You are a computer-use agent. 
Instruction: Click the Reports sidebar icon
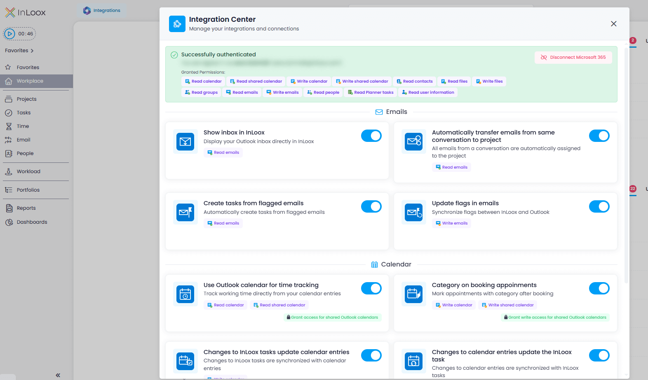coord(9,208)
